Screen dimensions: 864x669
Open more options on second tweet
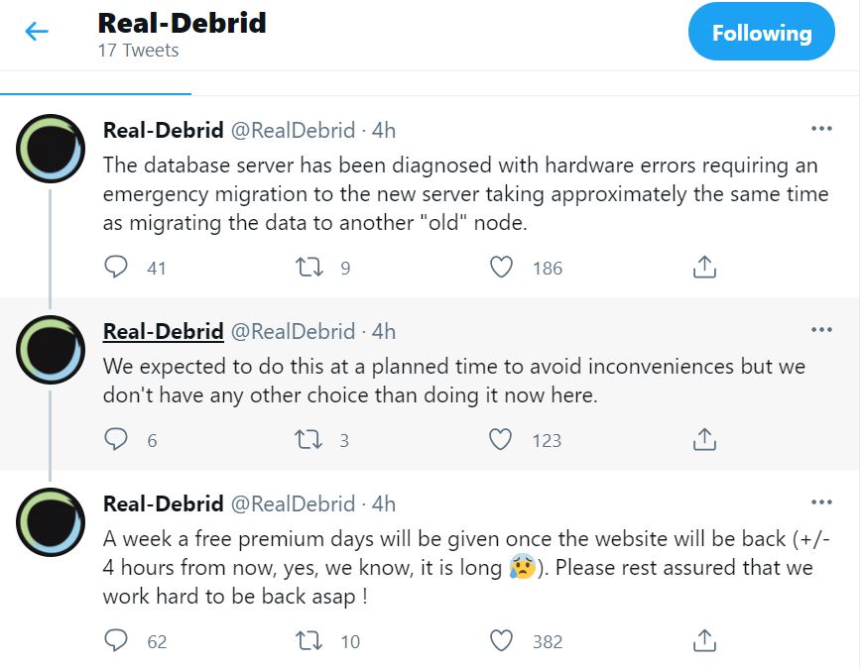(x=821, y=330)
